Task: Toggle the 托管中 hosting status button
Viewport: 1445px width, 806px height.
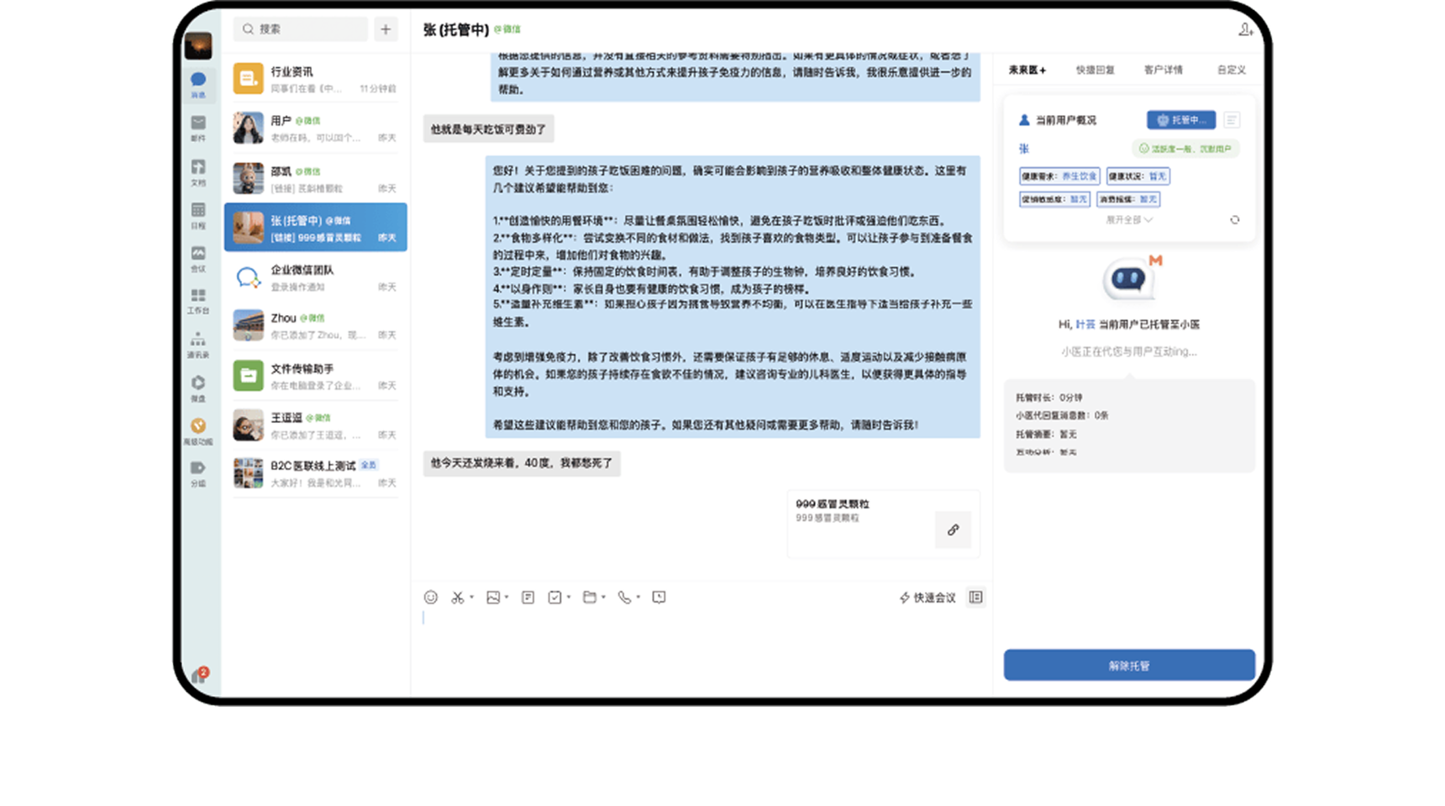Action: [1180, 120]
